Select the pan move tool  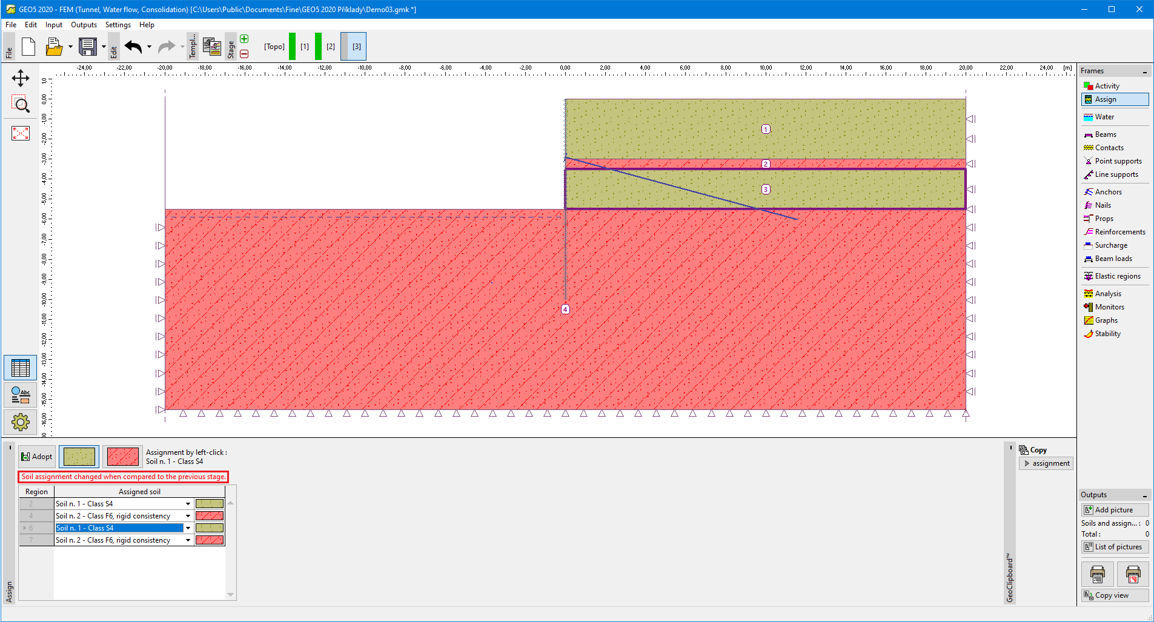(x=21, y=78)
